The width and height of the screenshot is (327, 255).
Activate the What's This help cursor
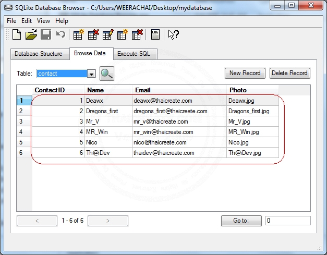pos(173,34)
